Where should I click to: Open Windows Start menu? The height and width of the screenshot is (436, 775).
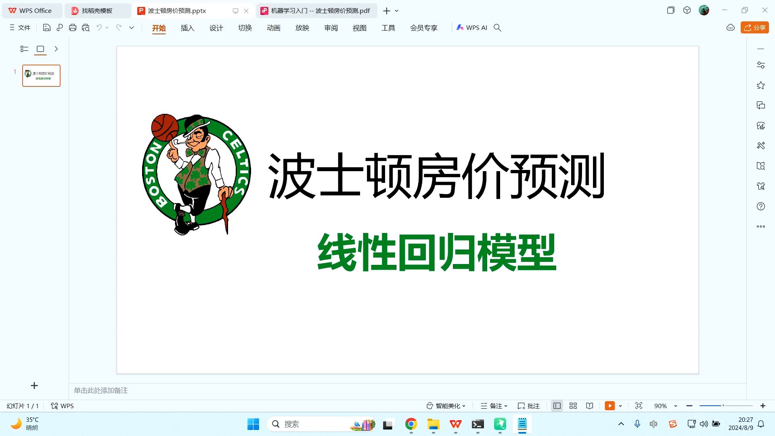pos(253,424)
